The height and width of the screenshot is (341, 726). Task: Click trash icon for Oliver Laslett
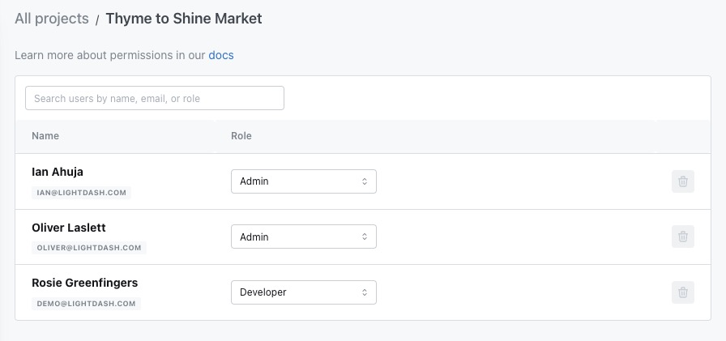pyautogui.click(x=682, y=237)
